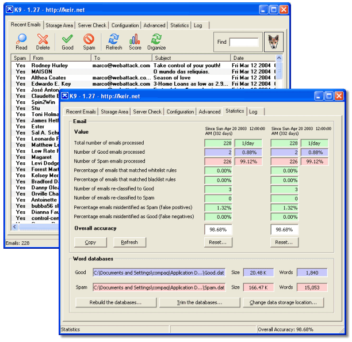Click the first Reset... button
This screenshot has width=352, height=342.
click(x=218, y=242)
